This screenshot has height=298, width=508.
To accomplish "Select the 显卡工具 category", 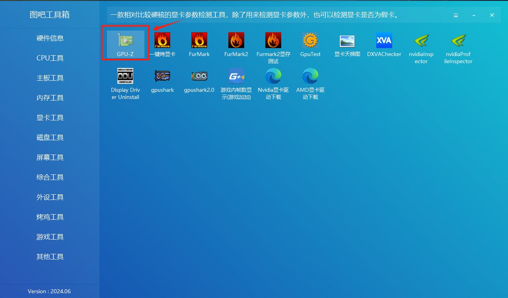I will [x=50, y=118].
